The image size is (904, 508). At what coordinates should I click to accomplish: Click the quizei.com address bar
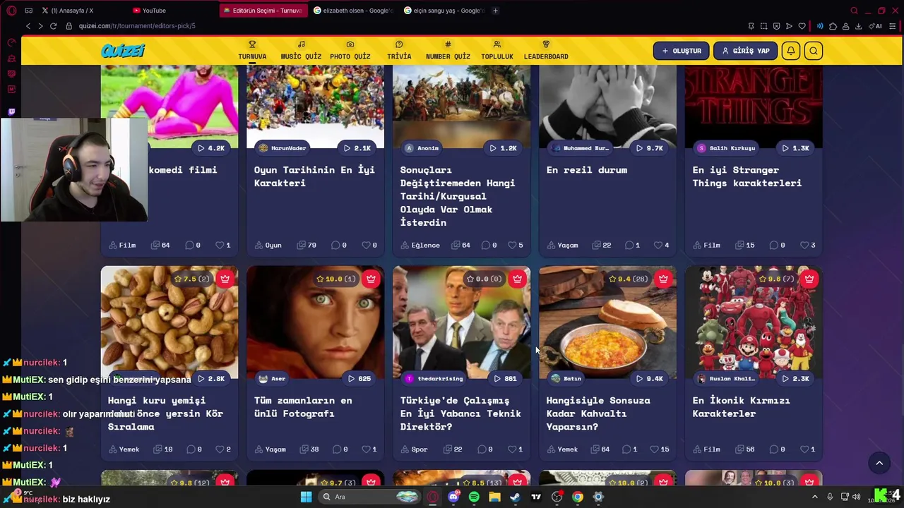(x=136, y=26)
